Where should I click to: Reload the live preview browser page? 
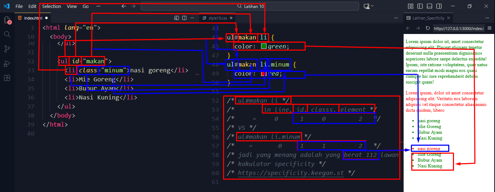(x=428, y=28)
